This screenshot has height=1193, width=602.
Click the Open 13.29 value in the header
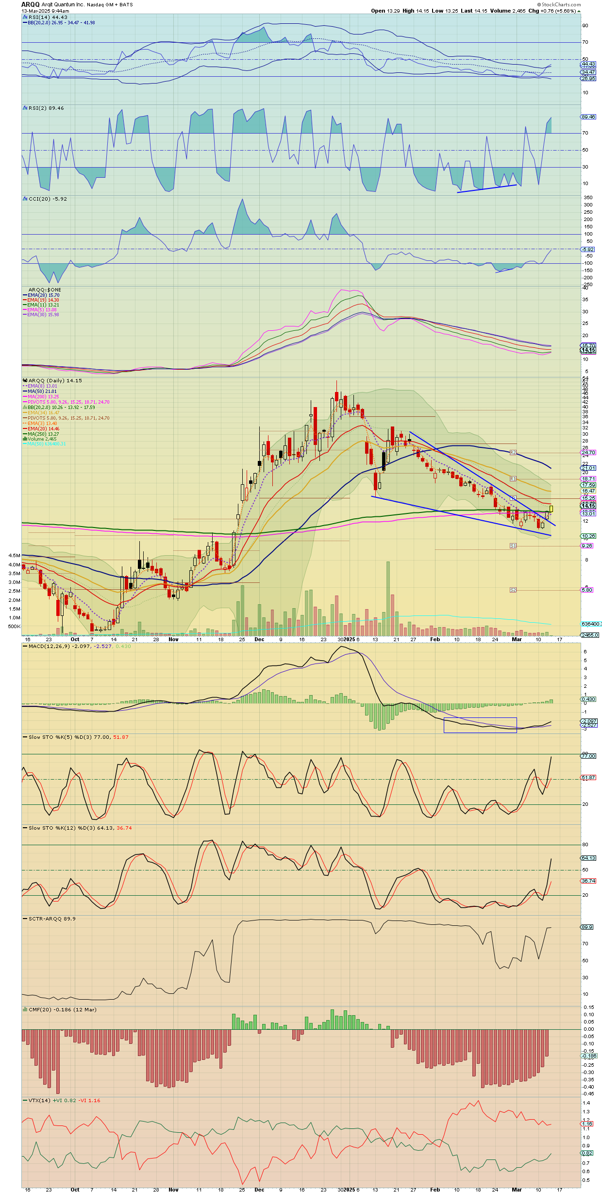(385, 11)
